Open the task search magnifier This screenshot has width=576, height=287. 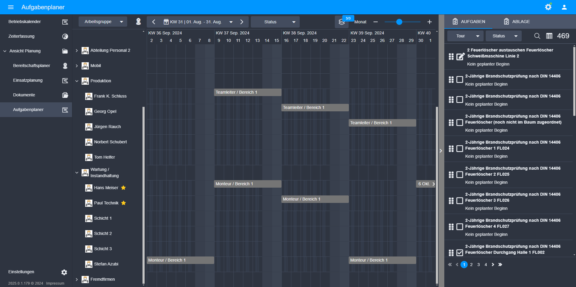tap(537, 36)
